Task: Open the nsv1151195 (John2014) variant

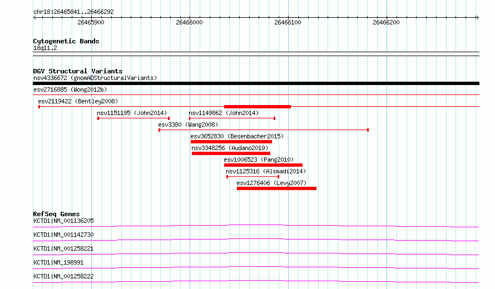Action: coord(132,113)
